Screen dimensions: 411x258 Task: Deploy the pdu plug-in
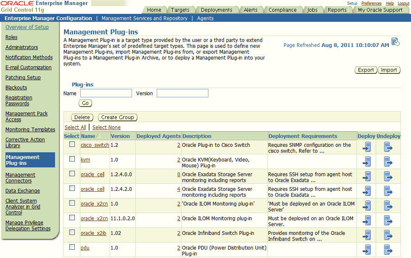pos(367,250)
